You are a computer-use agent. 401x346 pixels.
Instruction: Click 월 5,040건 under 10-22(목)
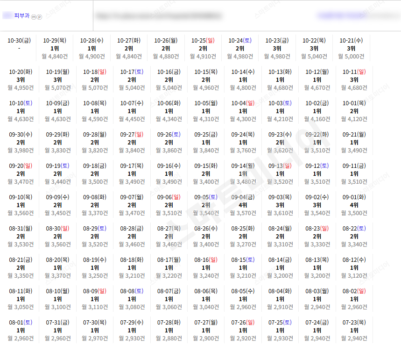tap(314, 57)
